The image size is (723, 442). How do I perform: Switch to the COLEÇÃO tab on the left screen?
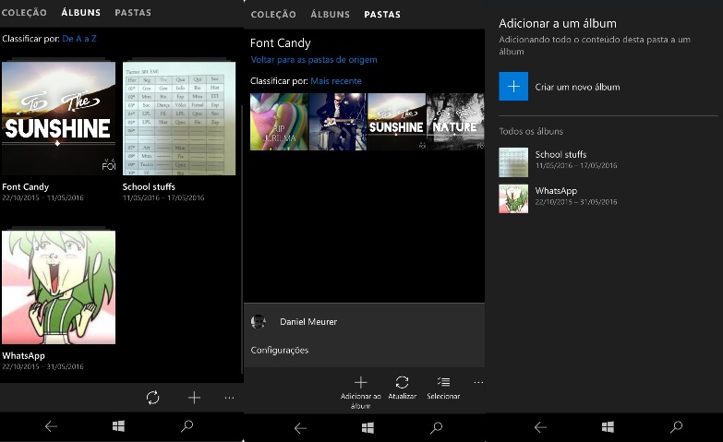(24, 13)
